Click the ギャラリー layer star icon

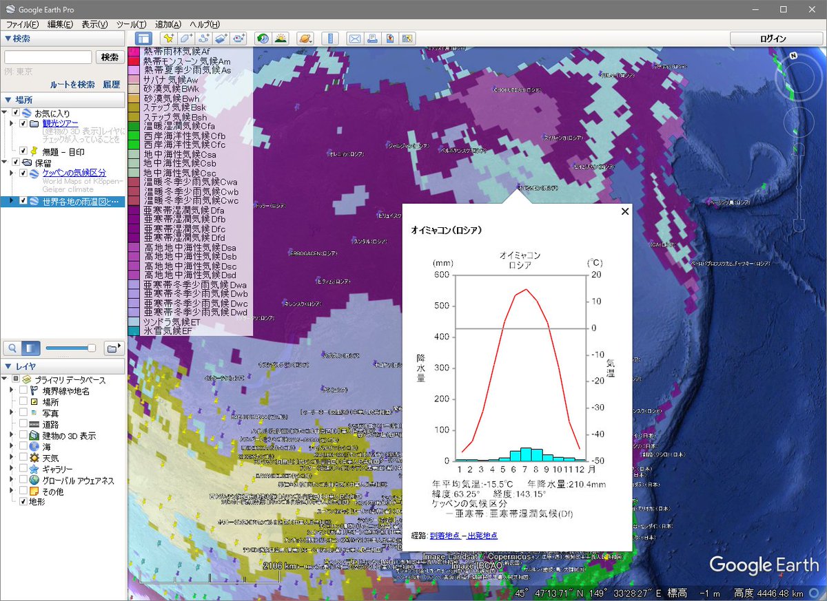click(34, 469)
